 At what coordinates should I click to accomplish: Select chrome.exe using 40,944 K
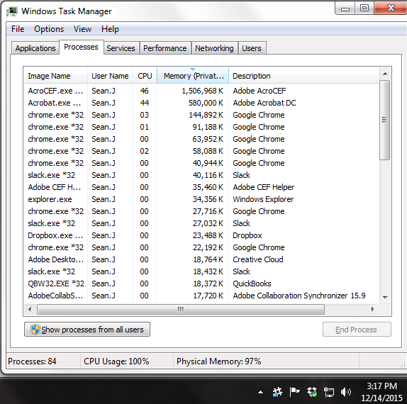201,163
